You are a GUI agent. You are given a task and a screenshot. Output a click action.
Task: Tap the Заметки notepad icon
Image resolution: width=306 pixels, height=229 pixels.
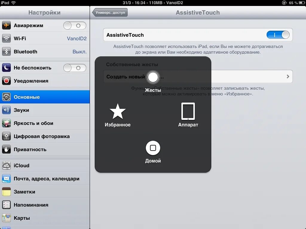pos(6,192)
